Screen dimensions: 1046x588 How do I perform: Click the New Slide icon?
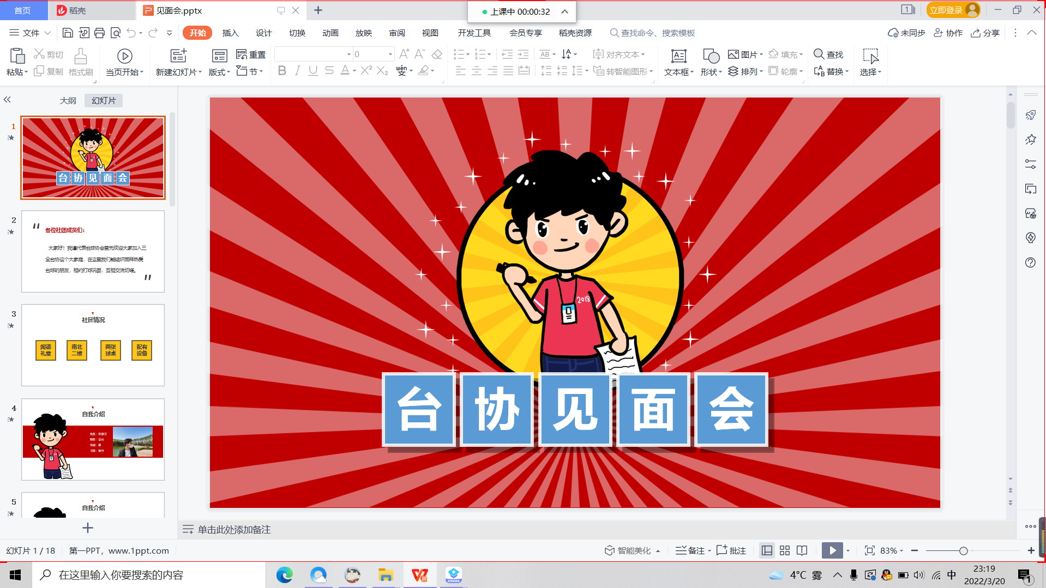[178, 56]
